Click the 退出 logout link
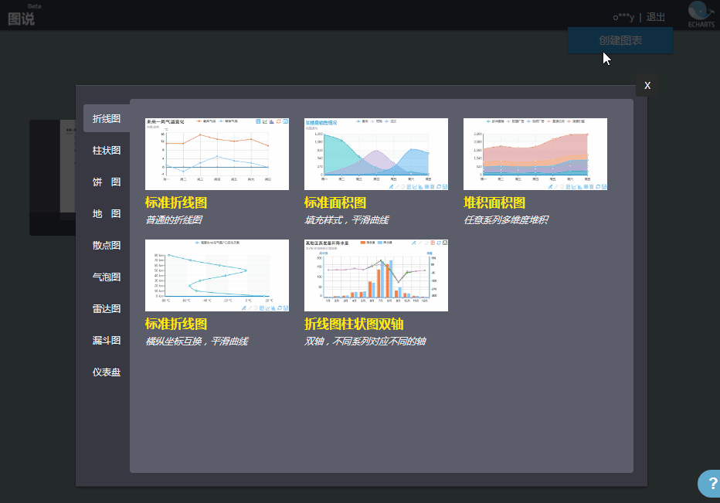This screenshot has height=503, width=720. pos(655,17)
